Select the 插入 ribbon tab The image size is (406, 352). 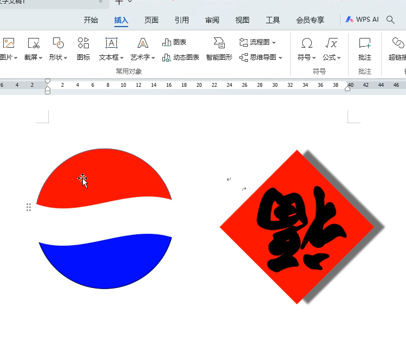(x=121, y=20)
